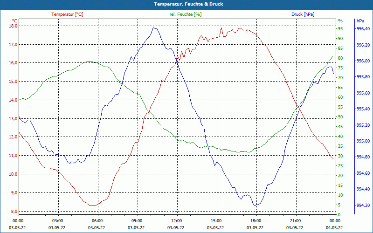Click the '12:00' time axis label
The image size is (373, 233).
pyautogui.click(x=176, y=220)
